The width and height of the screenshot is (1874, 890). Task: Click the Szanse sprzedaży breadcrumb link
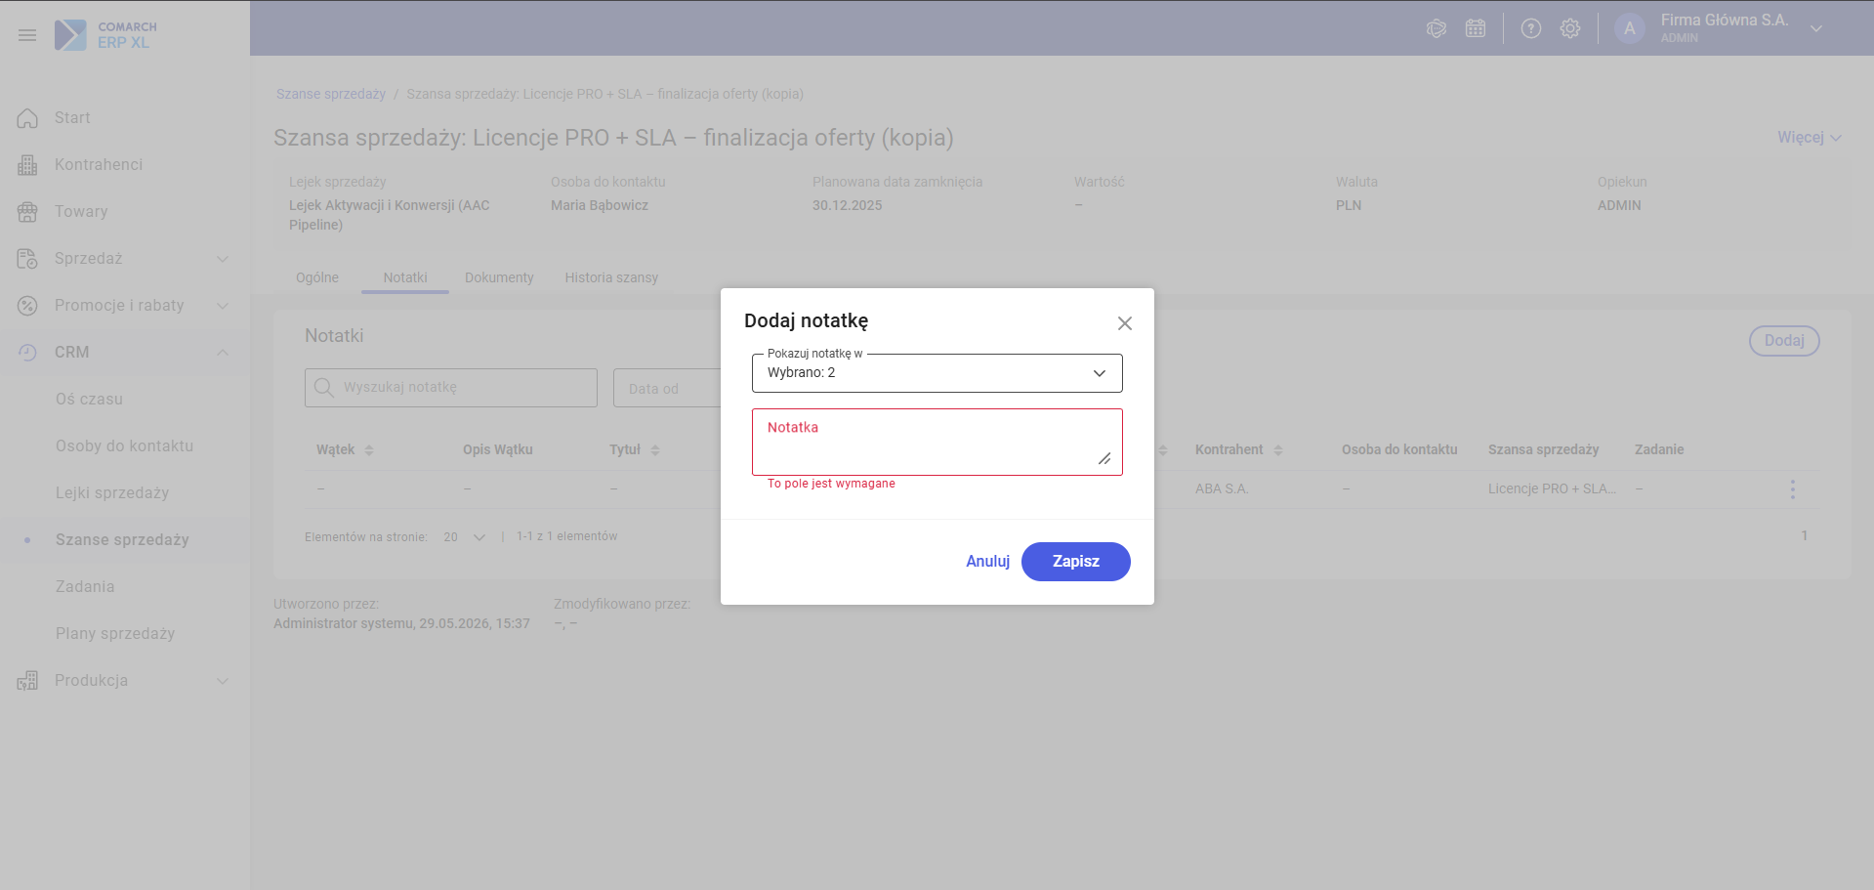(x=331, y=94)
